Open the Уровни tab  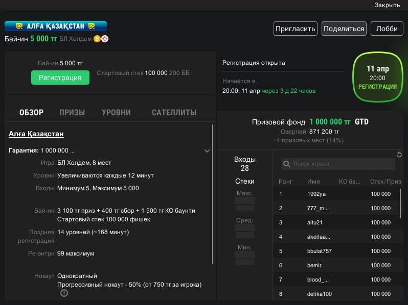point(116,113)
